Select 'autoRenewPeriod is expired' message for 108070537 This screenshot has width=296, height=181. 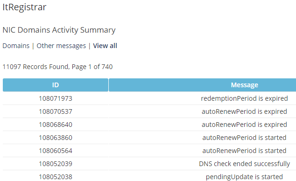coord(245,111)
